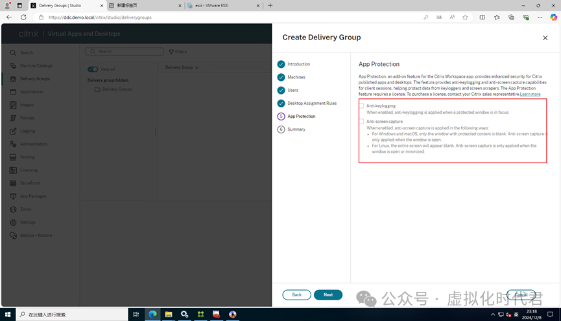
Task: Click the browser address bar URL
Action: pyautogui.click(x=100, y=17)
